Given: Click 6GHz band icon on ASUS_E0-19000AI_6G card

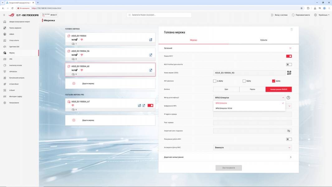Looking at the screenshot, I should (150, 70).
